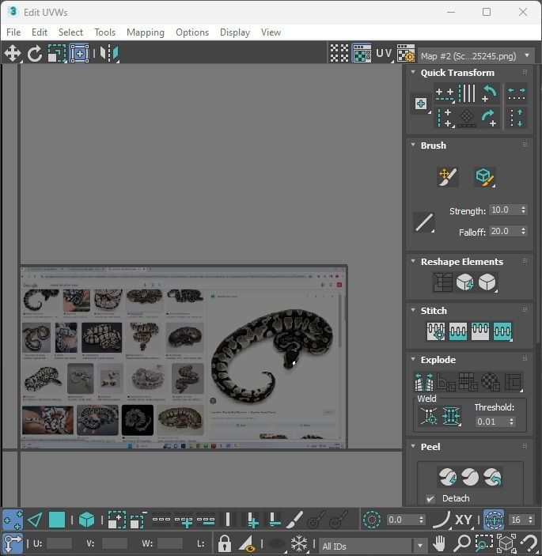Click Rotate +90 around pivot icon
The image size is (542, 556).
489,118
